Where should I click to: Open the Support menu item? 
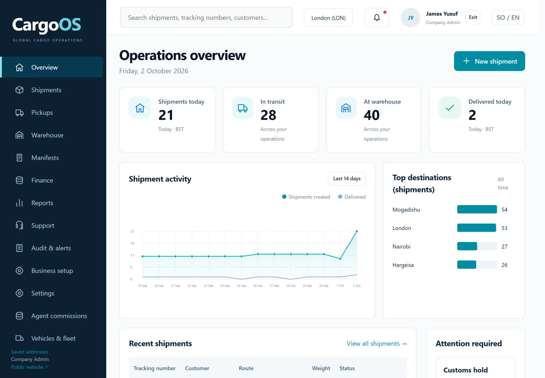52,225
